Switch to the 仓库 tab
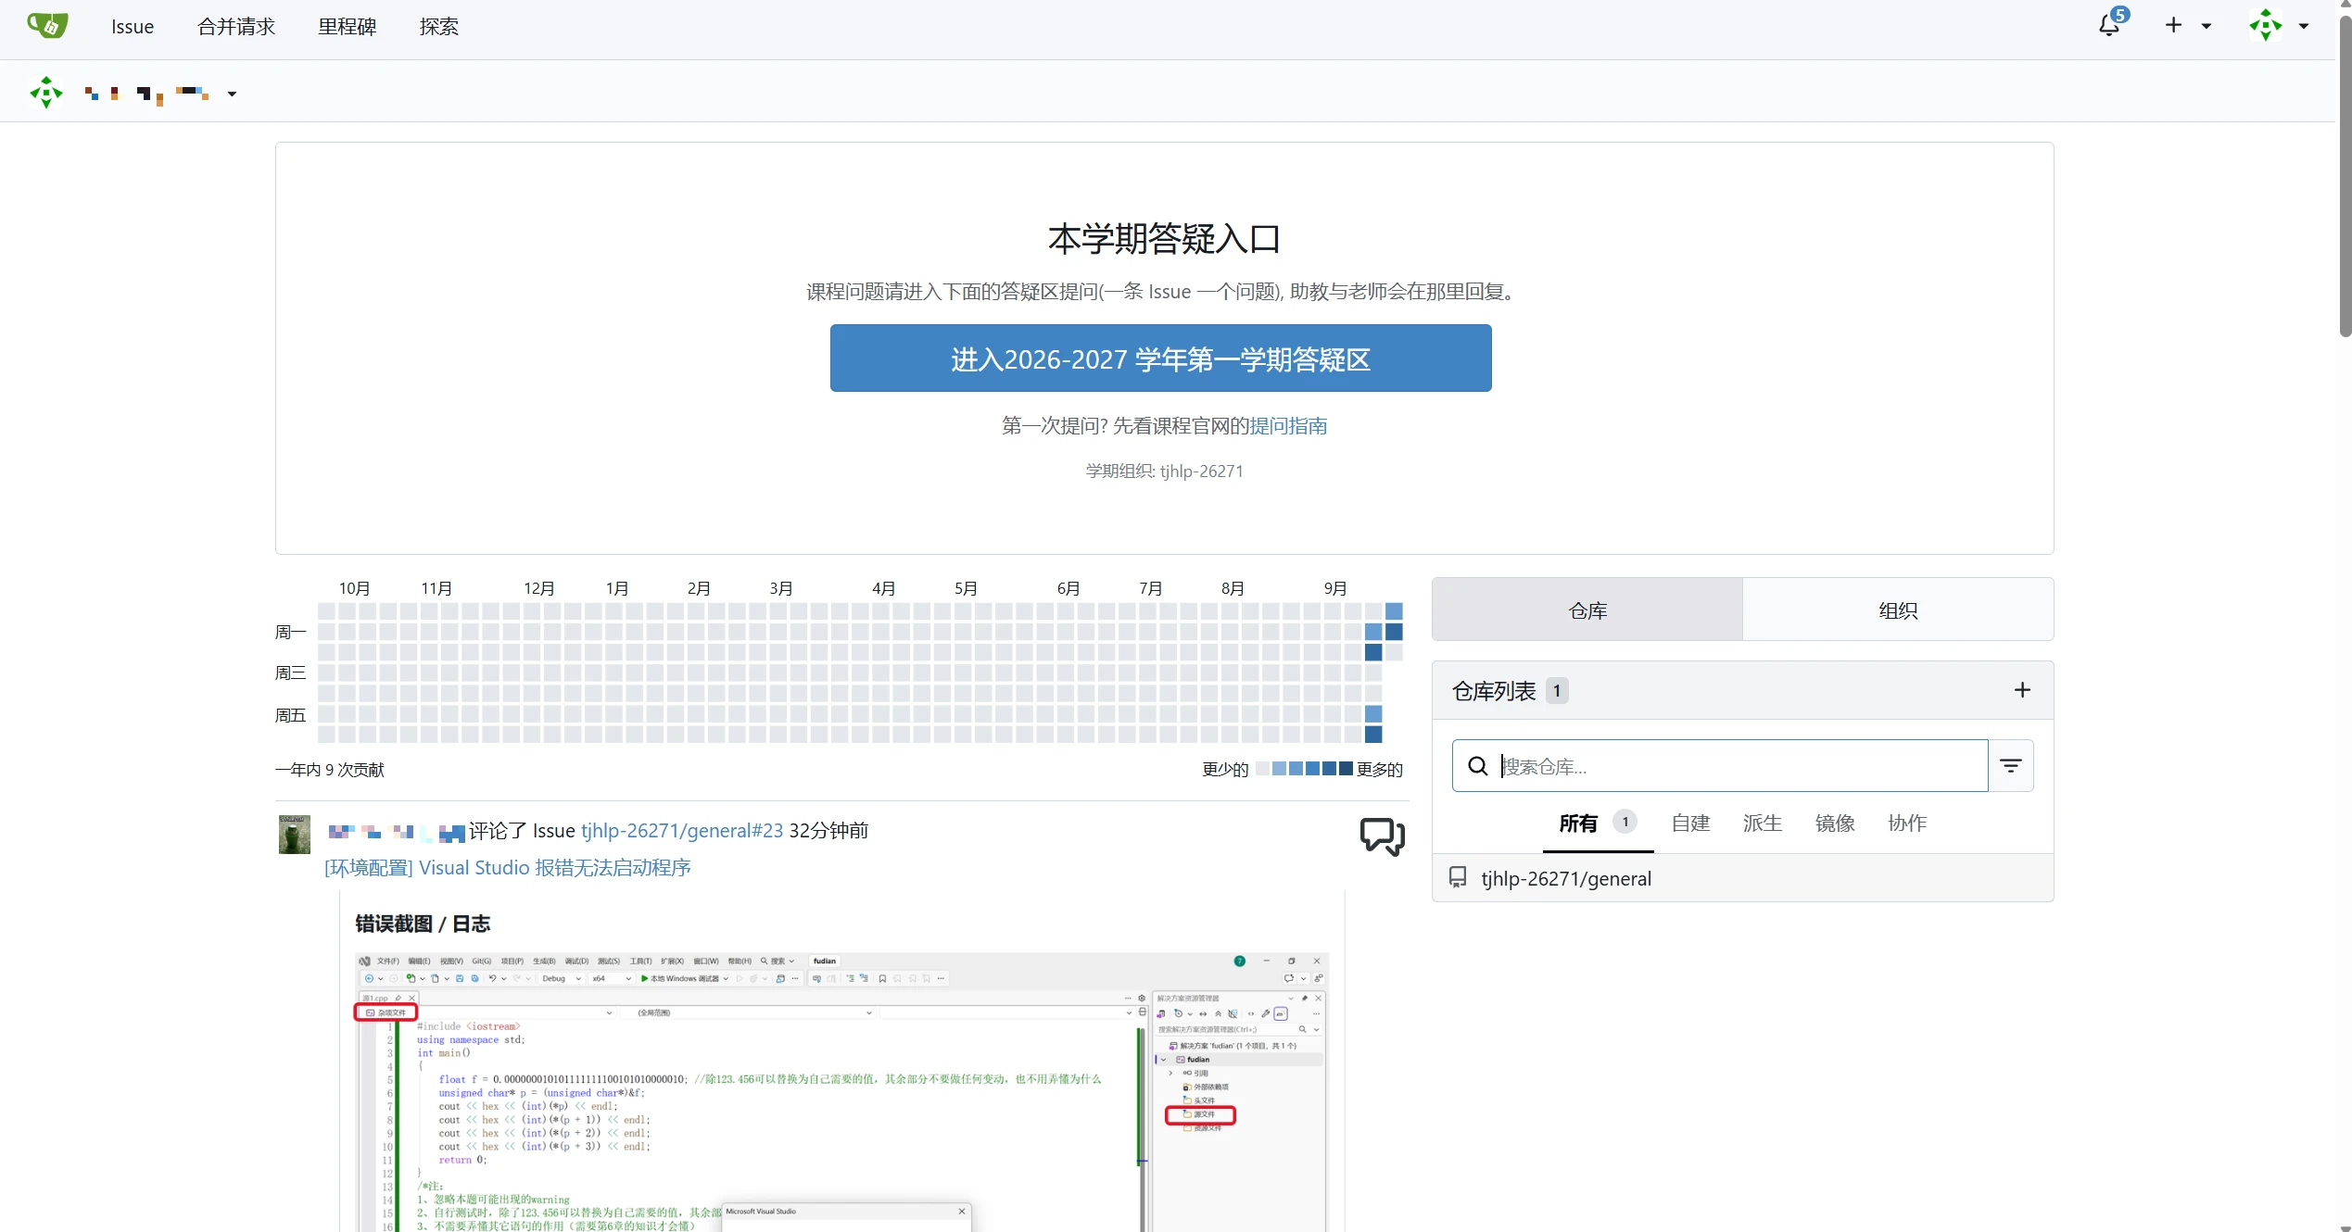Image resolution: width=2352 pixels, height=1232 pixels. pos(1587,610)
